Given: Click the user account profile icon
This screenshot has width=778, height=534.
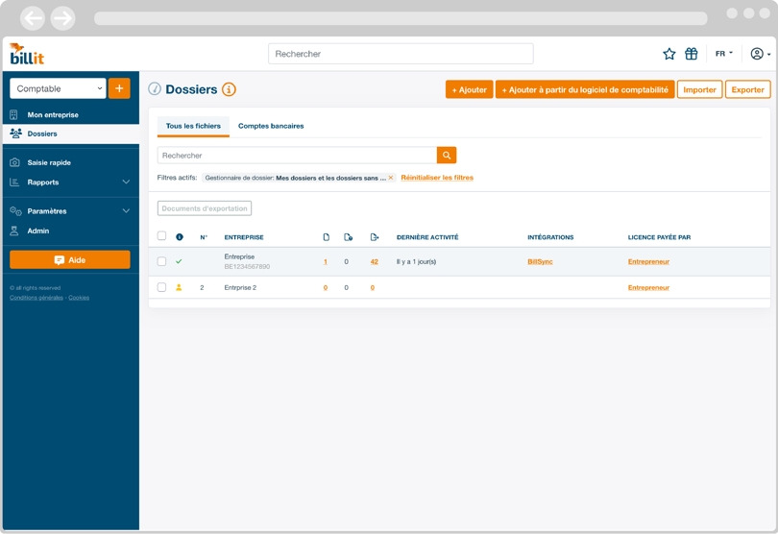Looking at the screenshot, I should click(x=758, y=54).
